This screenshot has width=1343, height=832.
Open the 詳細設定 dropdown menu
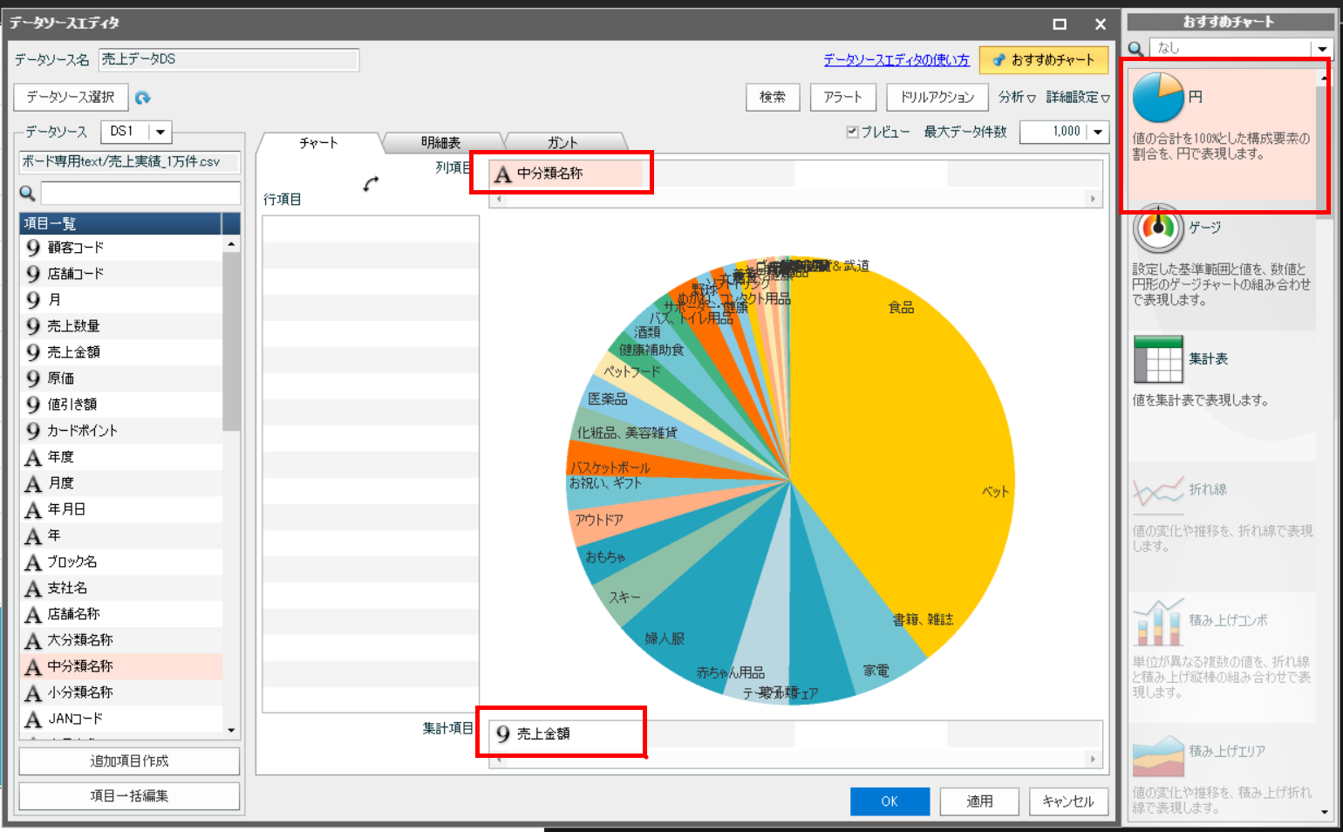(1078, 98)
